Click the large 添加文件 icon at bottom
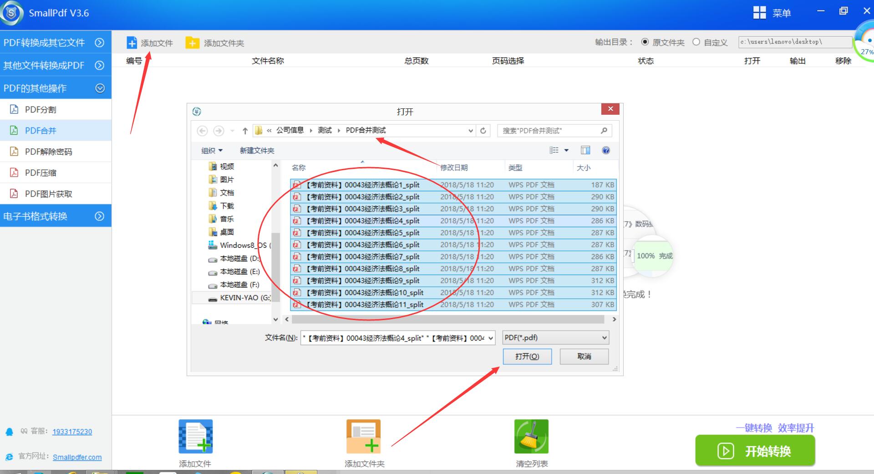 (x=196, y=436)
